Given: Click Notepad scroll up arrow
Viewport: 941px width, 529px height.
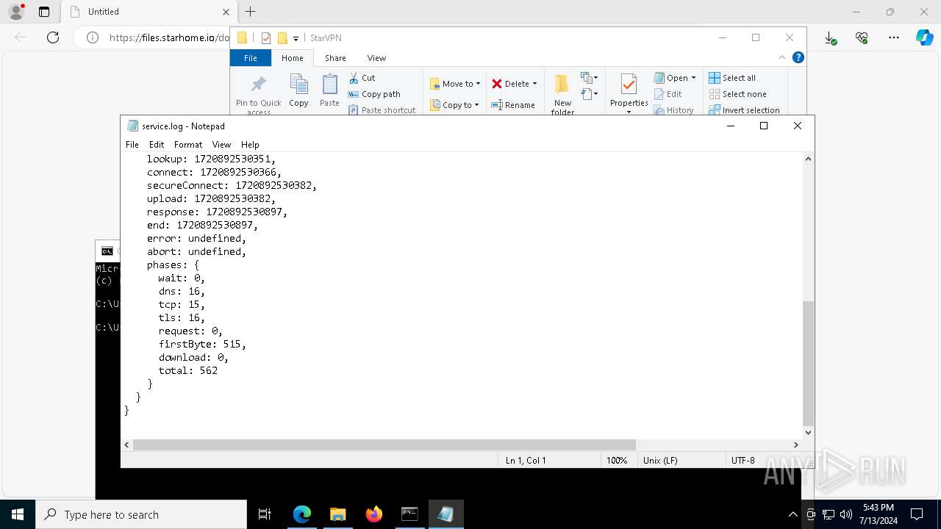Looking at the screenshot, I should pos(808,159).
